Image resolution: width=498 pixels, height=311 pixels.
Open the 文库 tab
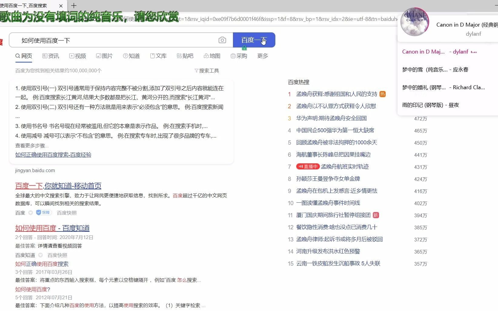point(158,56)
